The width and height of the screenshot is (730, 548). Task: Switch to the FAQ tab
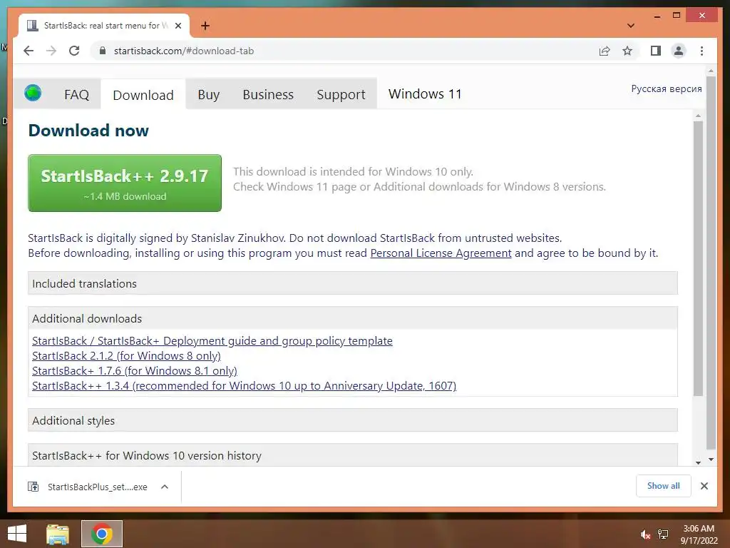(x=76, y=95)
